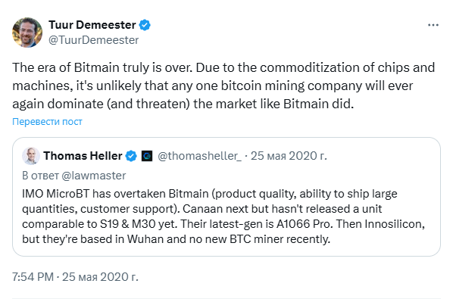Click the 'Перевести пост' translate link
453x299 pixels.
click(47, 122)
